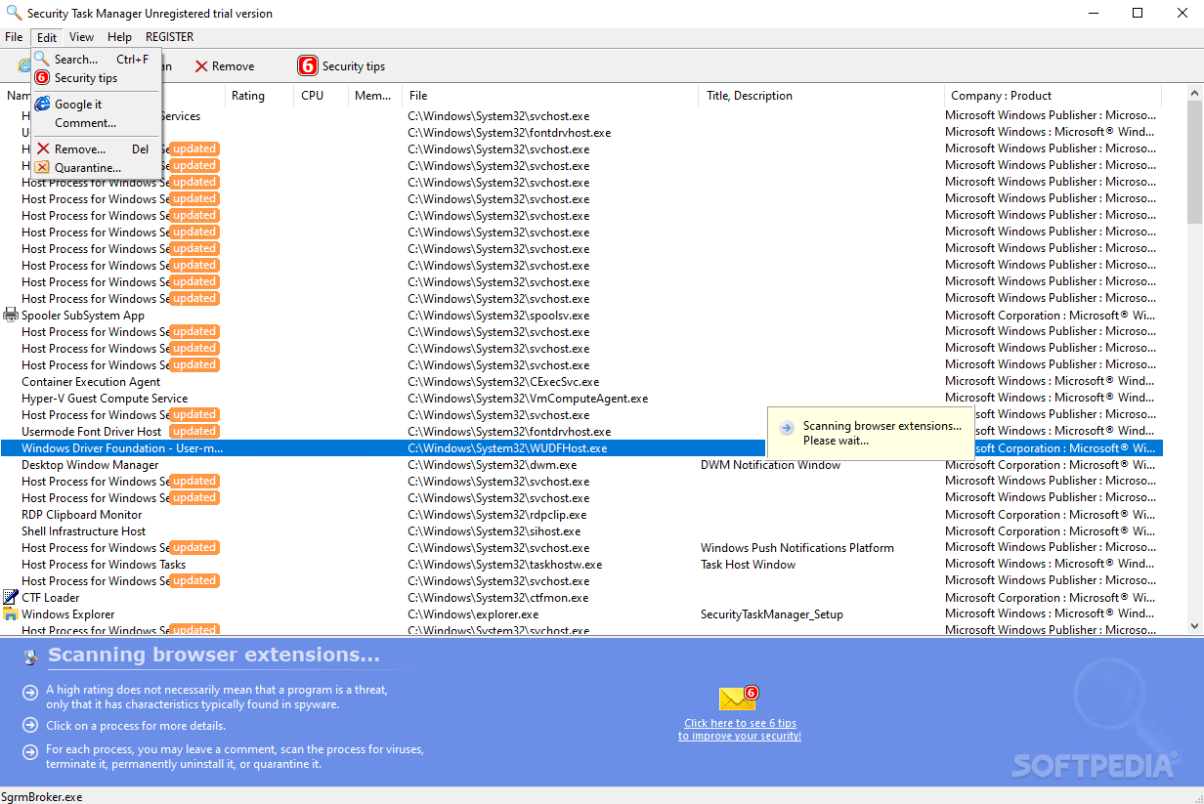This screenshot has height=804, width=1204.
Task: Click the Task Host Window description
Action: (748, 565)
